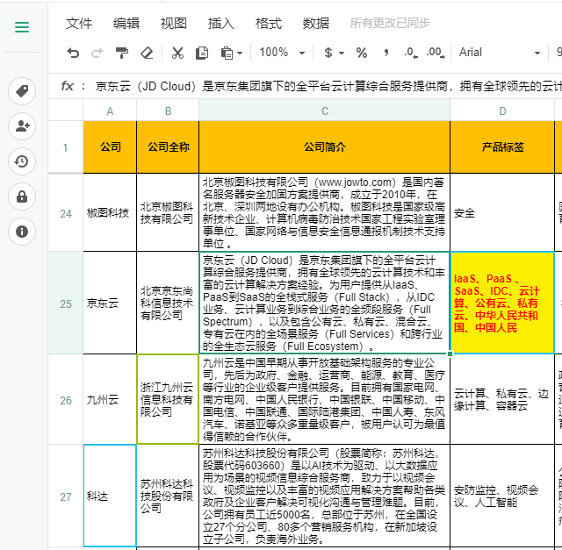Open the version history sidebar icon
The height and width of the screenshot is (550, 562).
[x=22, y=161]
